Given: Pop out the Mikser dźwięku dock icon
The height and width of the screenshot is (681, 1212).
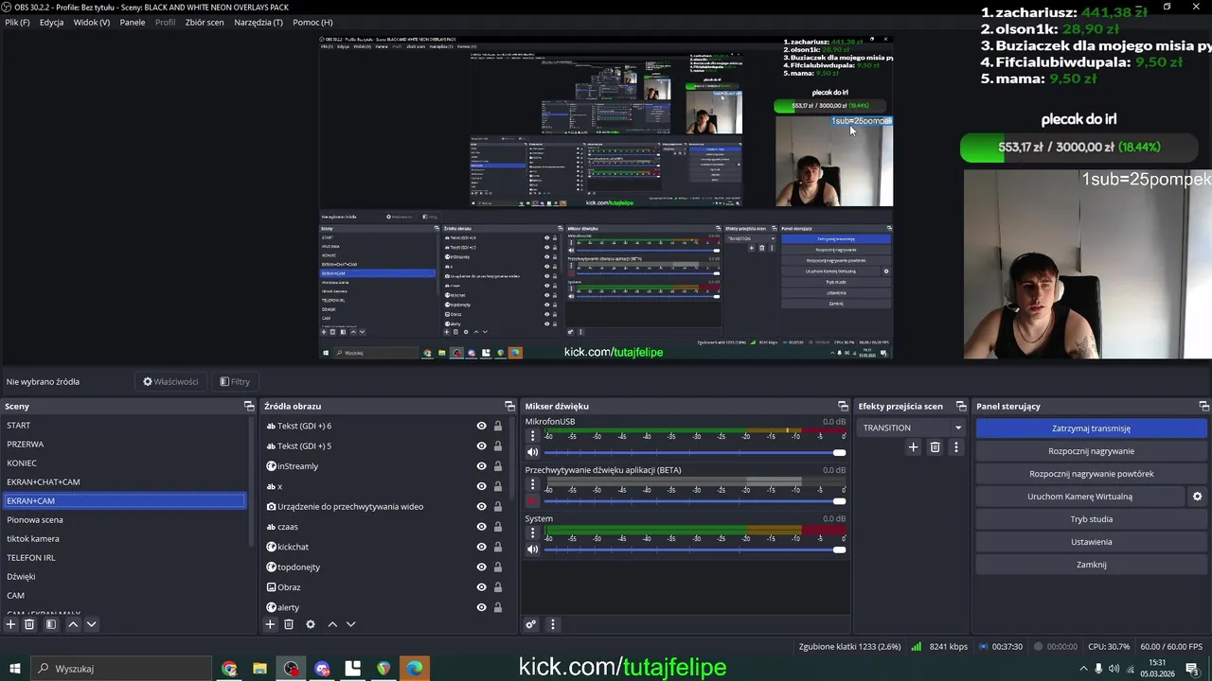Looking at the screenshot, I should click(x=843, y=406).
